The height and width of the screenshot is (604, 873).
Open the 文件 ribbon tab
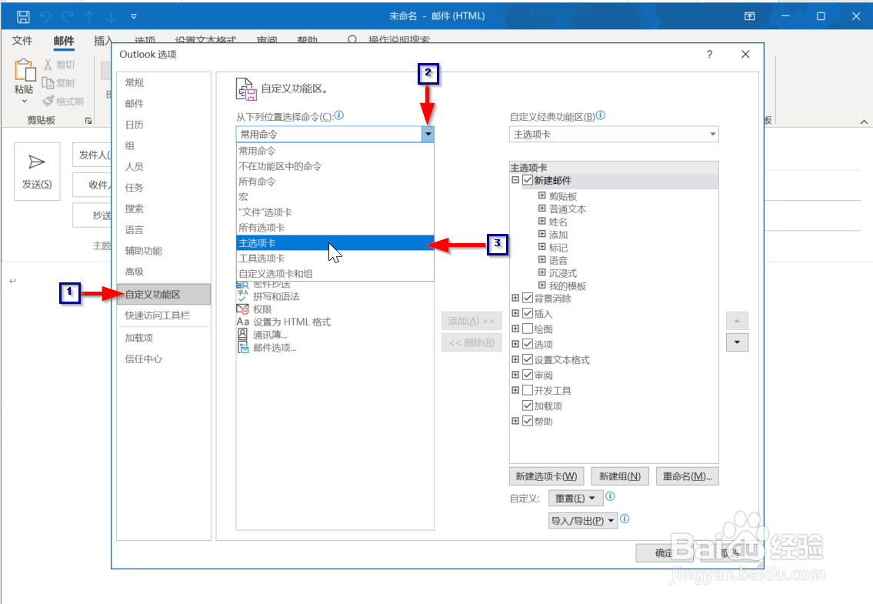pos(22,41)
